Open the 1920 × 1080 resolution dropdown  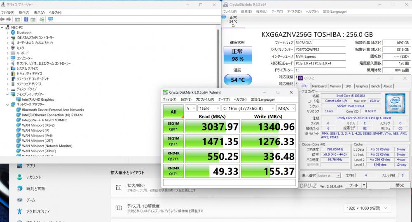pyautogui.click(x=367, y=208)
